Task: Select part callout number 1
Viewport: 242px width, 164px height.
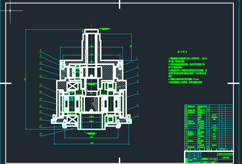Action: [x=137, y=58]
